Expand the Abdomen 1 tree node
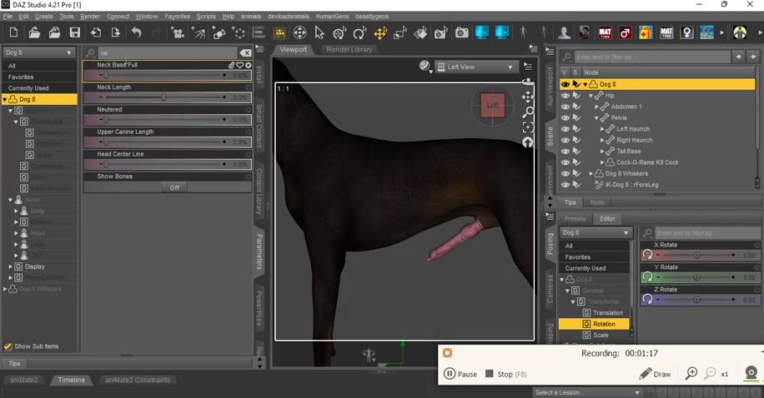Image resolution: width=764 pixels, height=398 pixels. point(596,107)
